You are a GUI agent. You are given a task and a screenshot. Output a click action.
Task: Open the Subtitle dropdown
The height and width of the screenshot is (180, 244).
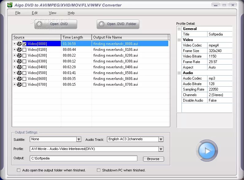click(79, 139)
